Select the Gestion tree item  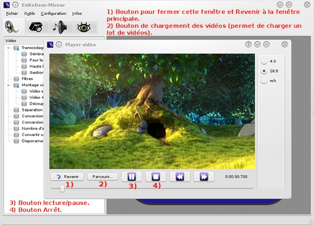click(x=37, y=72)
